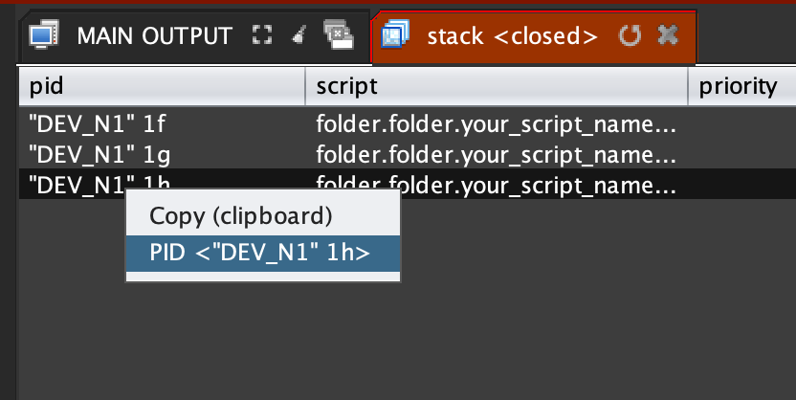The width and height of the screenshot is (796, 400).
Task: Click the maximize icon beside MAIN OUTPUT
Action: click(x=259, y=36)
